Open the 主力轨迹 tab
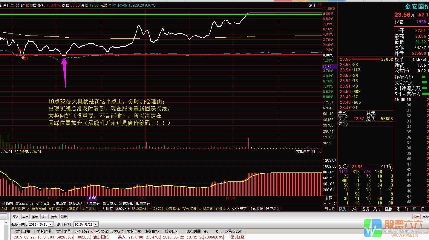The height and width of the screenshot is (240, 429). [106, 209]
